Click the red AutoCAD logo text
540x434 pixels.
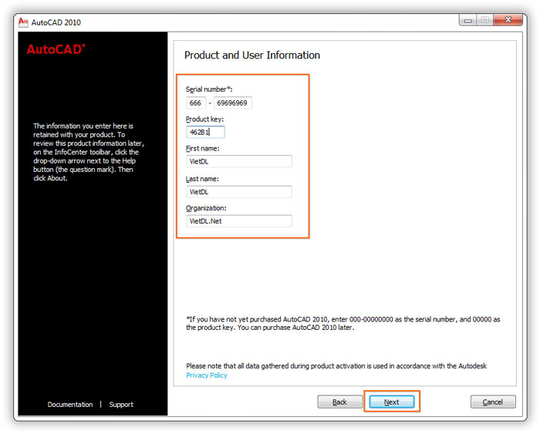tap(56, 49)
